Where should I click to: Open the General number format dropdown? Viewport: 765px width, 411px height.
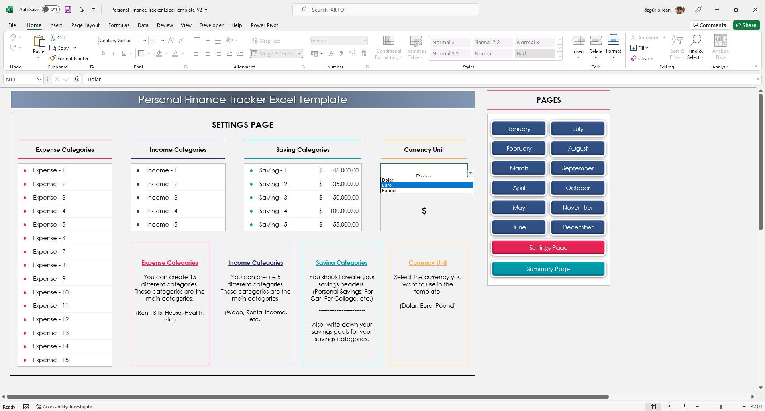(x=365, y=40)
